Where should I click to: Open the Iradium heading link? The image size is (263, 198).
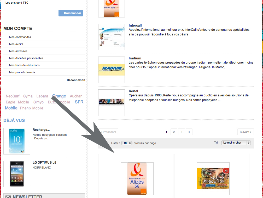135,58
